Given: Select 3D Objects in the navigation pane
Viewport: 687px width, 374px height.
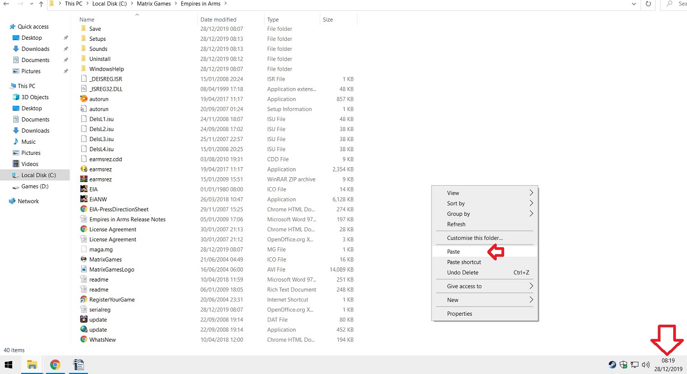Looking at the screenshot, I should coord(35,97).
